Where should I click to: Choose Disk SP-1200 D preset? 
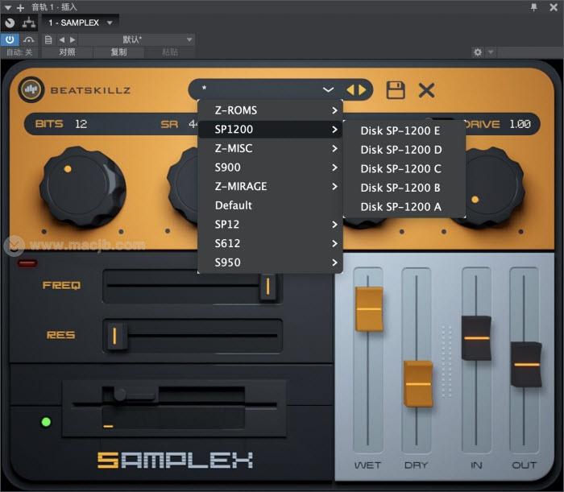click(x=404, y=150)
